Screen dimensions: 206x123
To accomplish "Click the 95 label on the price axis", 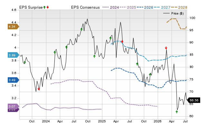I will (191, 30).
